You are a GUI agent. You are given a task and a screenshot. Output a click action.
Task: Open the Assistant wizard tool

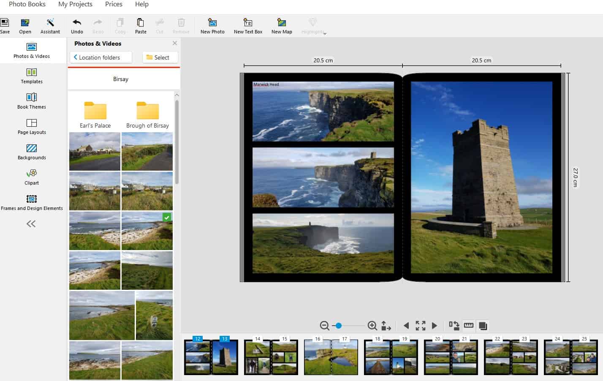click(x=50, y=23)
